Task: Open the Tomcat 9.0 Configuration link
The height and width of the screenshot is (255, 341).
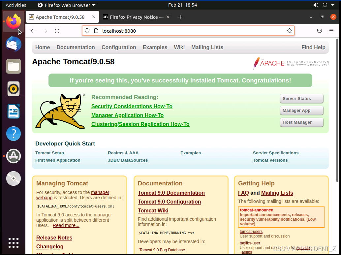Action: tap(169, 202)
